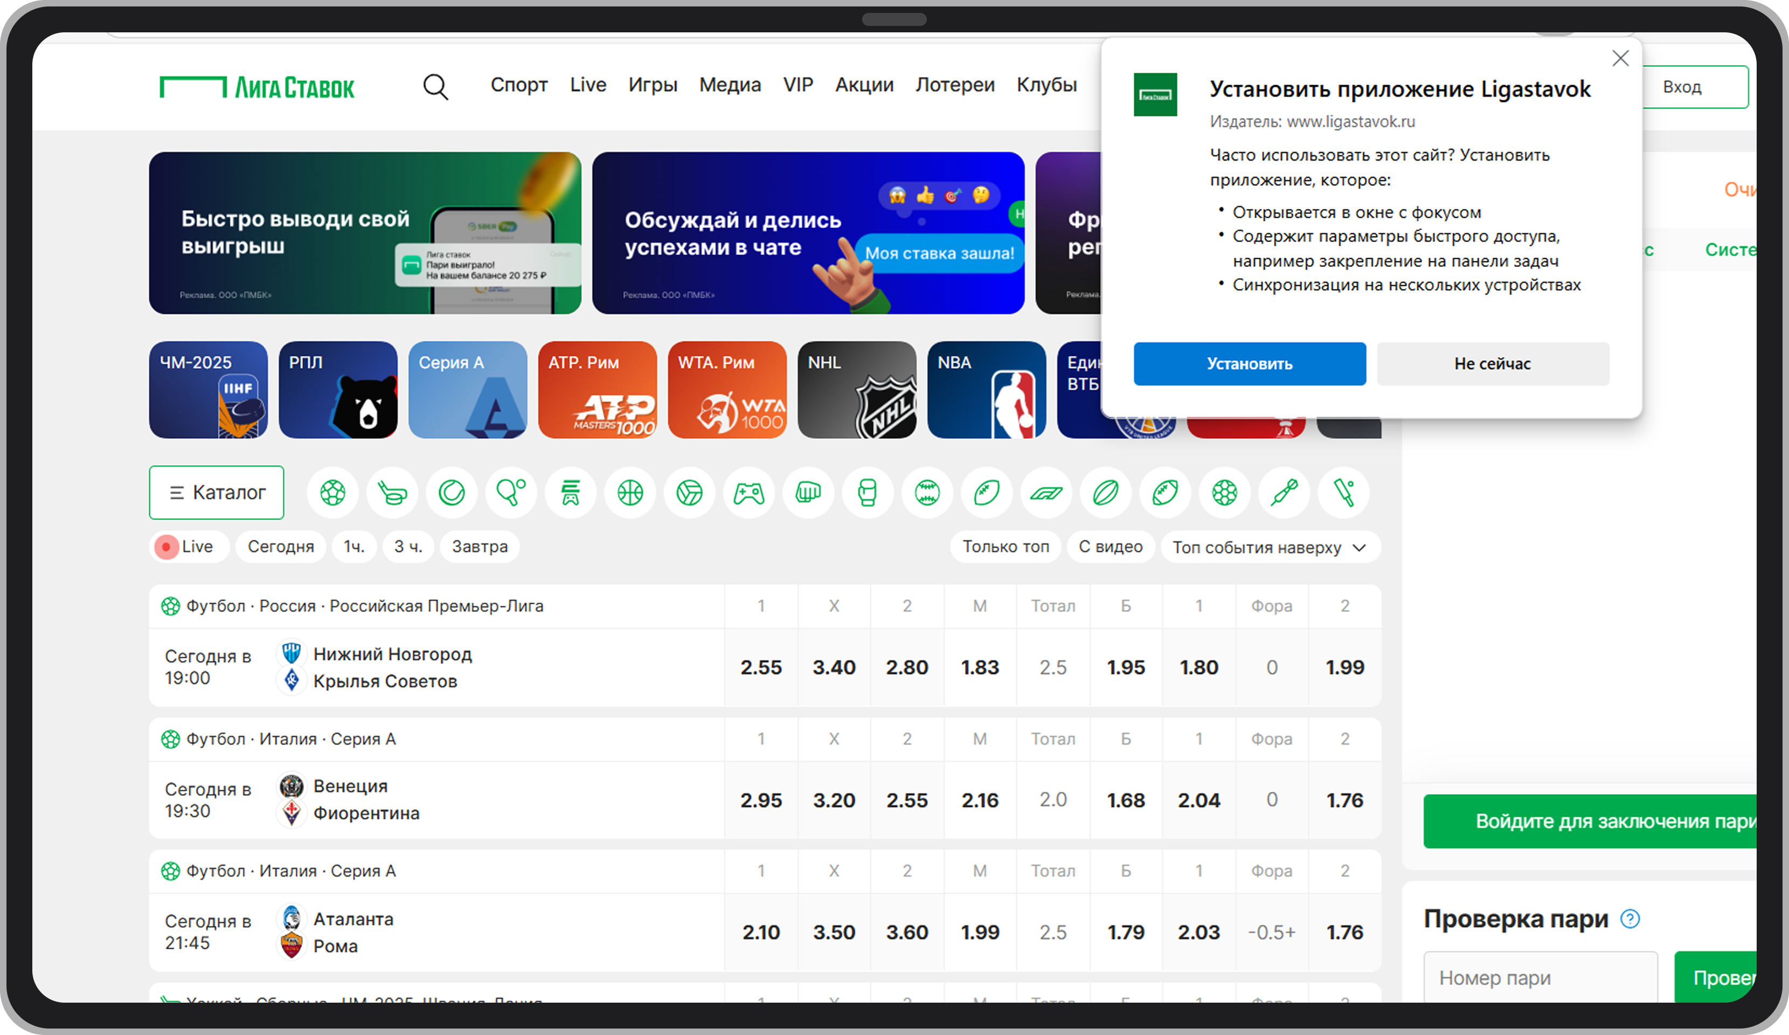
Task: Open the NHL league tile
Action: pyautogui.click(x=856, y=389)
